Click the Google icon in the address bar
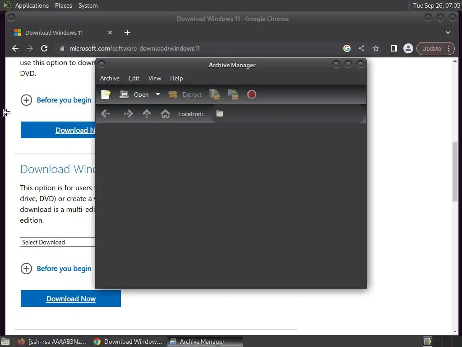This screenshot has width=462, height=347. pyautogui.click(x=347, y=48)
